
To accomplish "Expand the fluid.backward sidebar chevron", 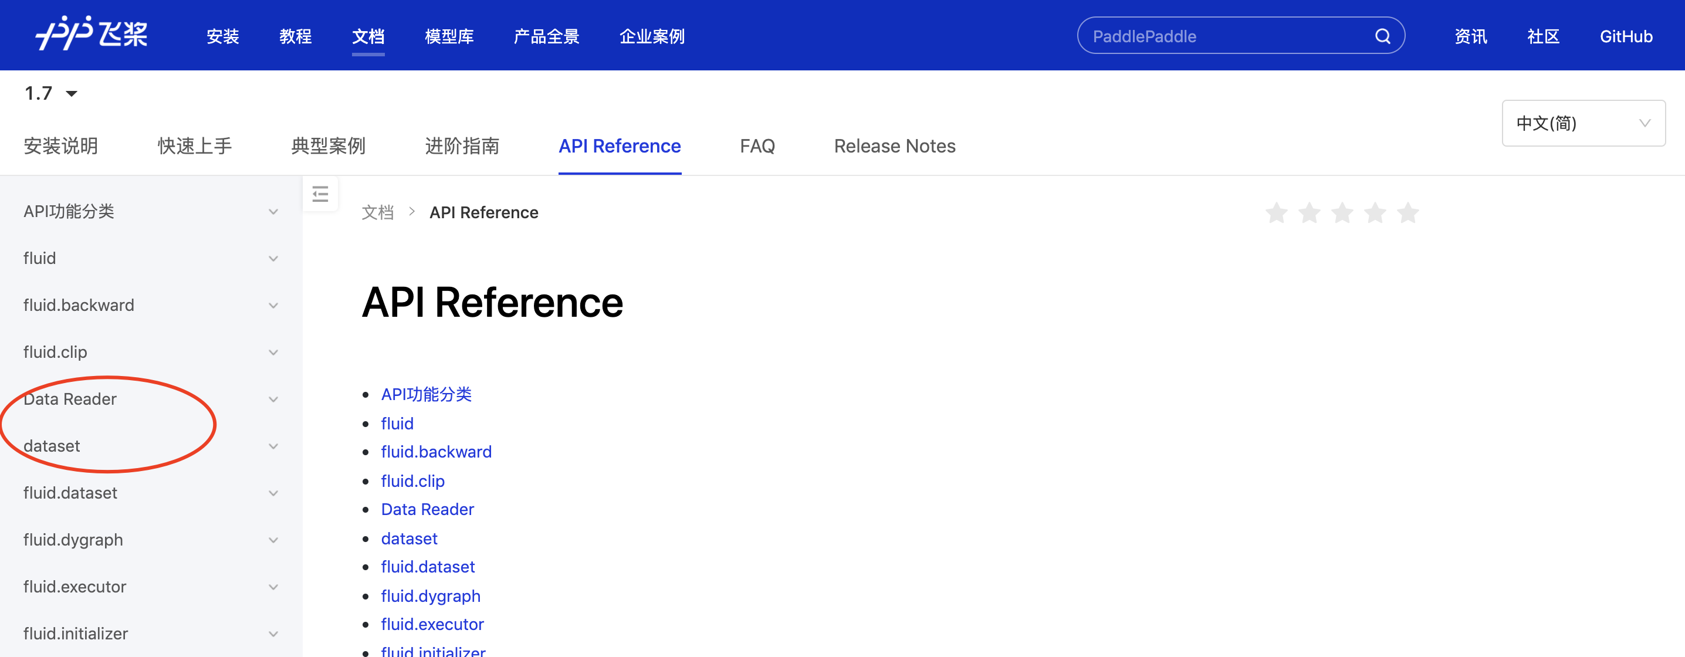I will [x=273, y=305].
